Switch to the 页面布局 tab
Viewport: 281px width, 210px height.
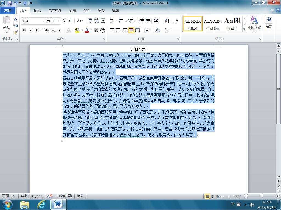pyautogui.click(x=55, y=10)
